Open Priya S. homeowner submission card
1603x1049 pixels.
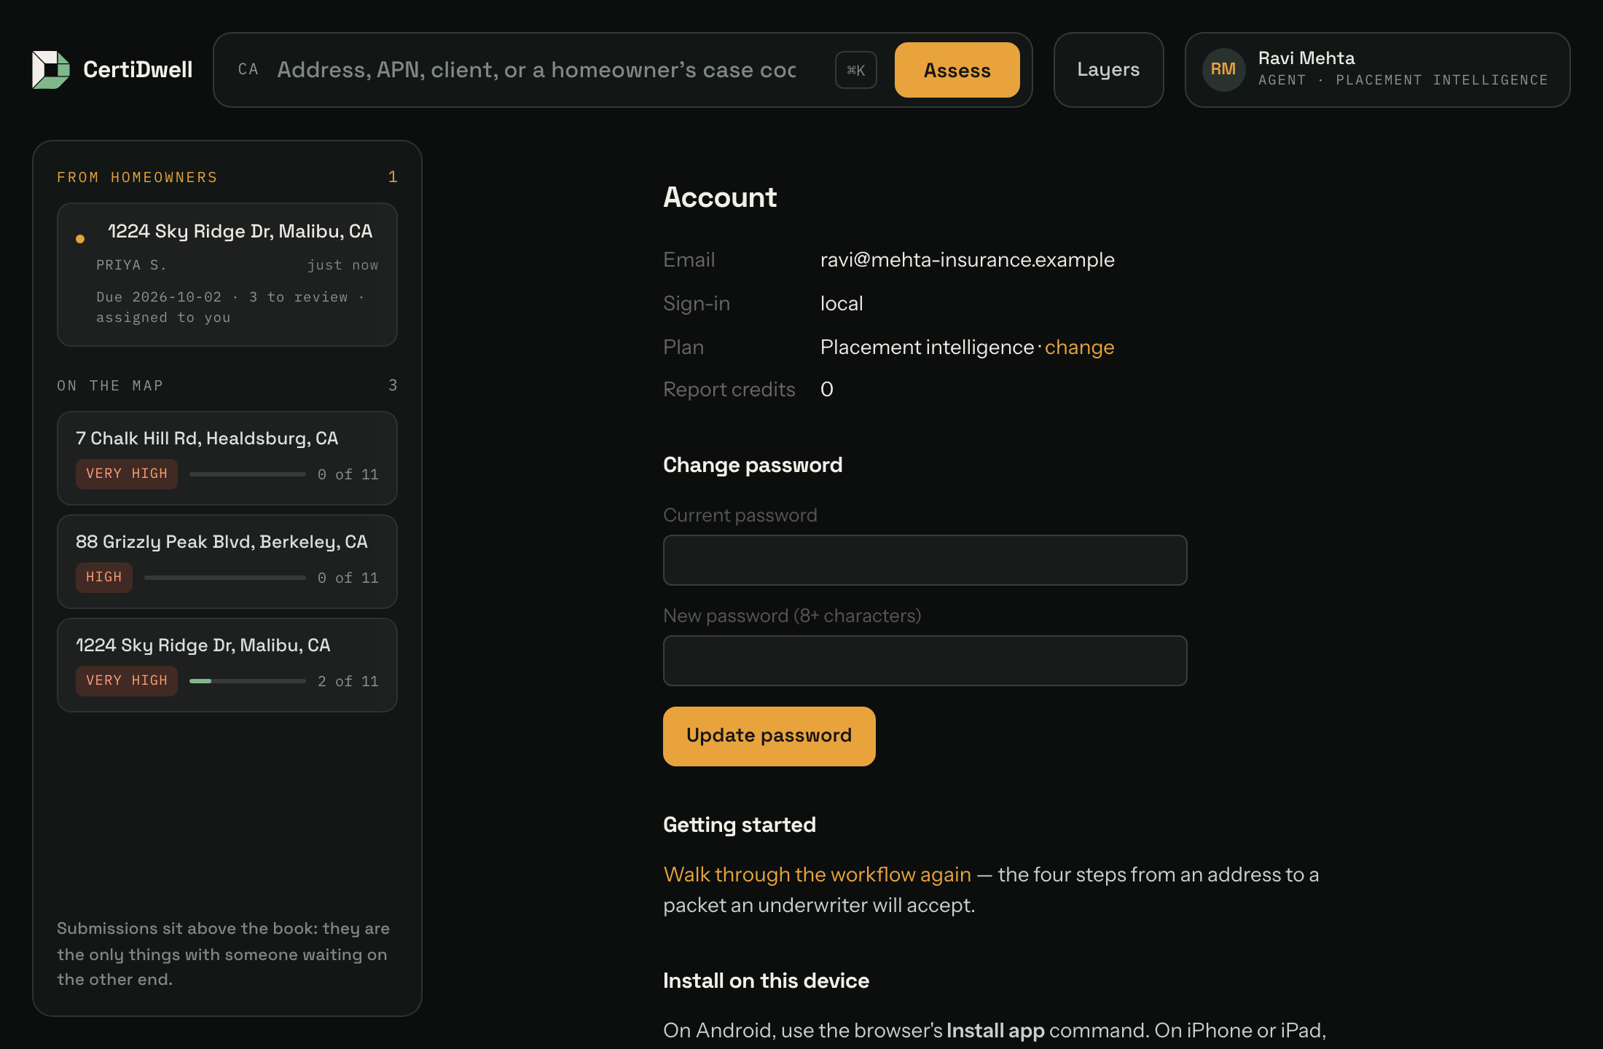pos(227,275)
